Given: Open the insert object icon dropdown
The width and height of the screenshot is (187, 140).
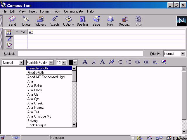Looking at the screenshot, I should (x=164, y=62).
